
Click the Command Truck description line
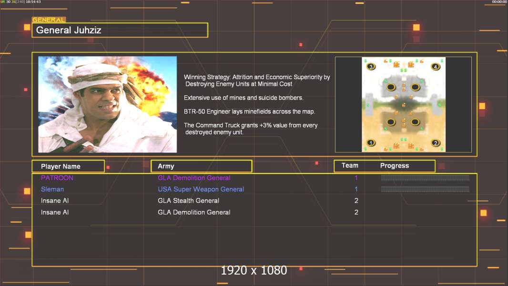coord(251,129)
